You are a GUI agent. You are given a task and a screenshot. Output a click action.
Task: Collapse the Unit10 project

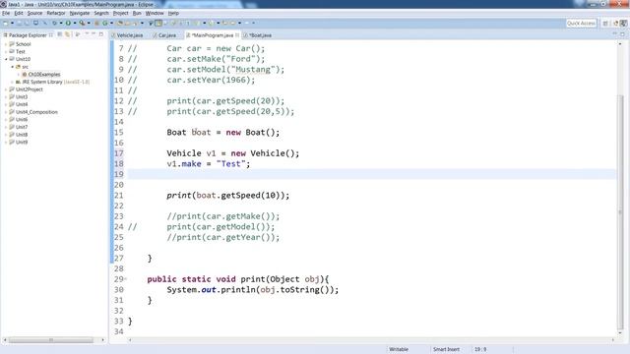tap(6, 59)
